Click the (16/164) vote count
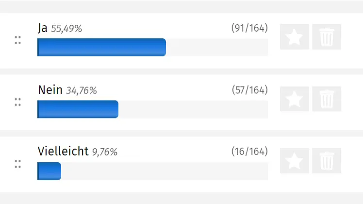 [x=249, y=152]
